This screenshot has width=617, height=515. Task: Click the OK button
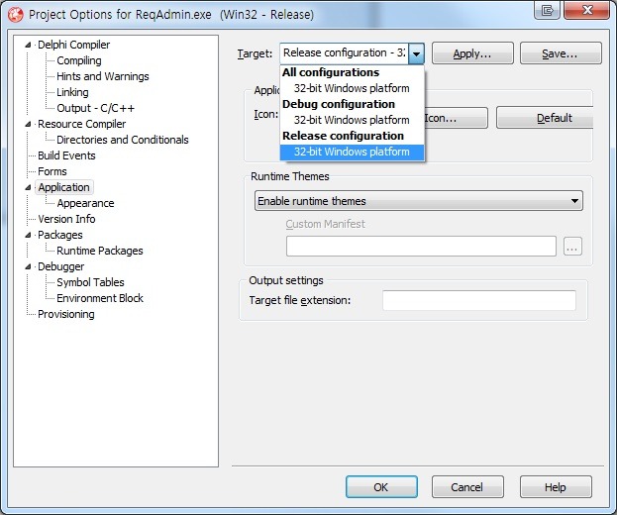point(381,487)
